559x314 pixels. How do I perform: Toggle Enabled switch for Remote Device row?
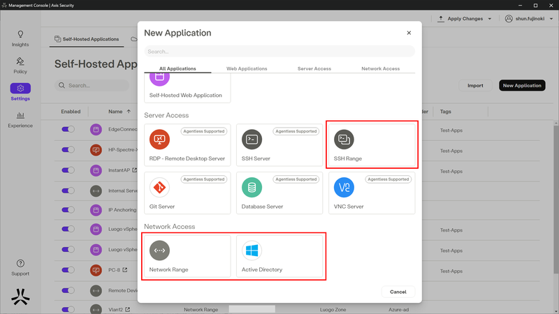68,290
